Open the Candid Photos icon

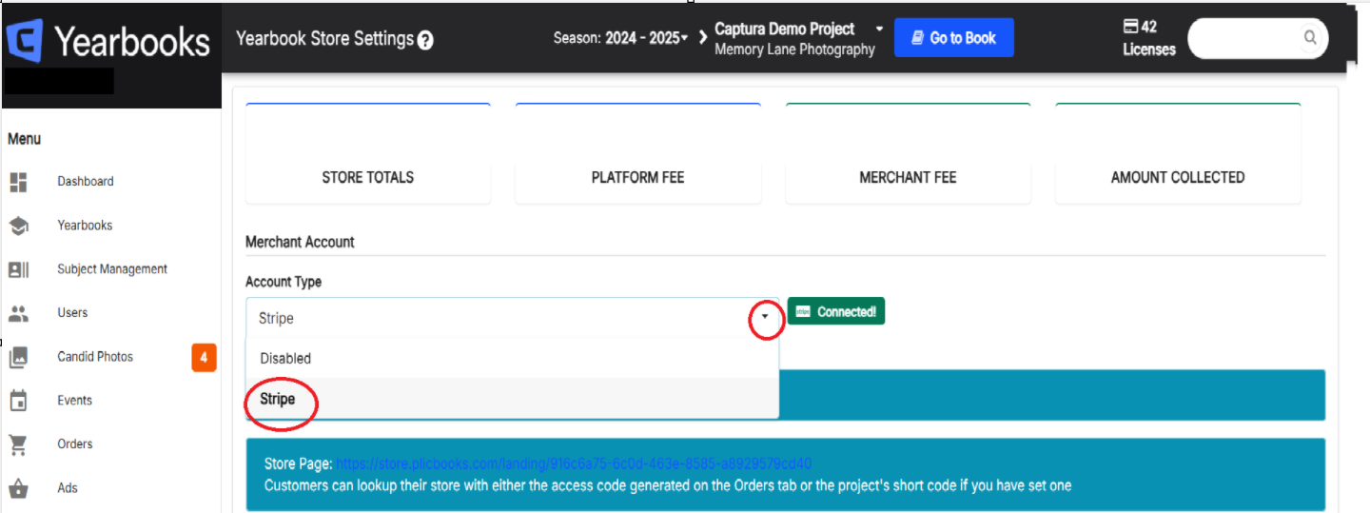[x=18, y=357]
